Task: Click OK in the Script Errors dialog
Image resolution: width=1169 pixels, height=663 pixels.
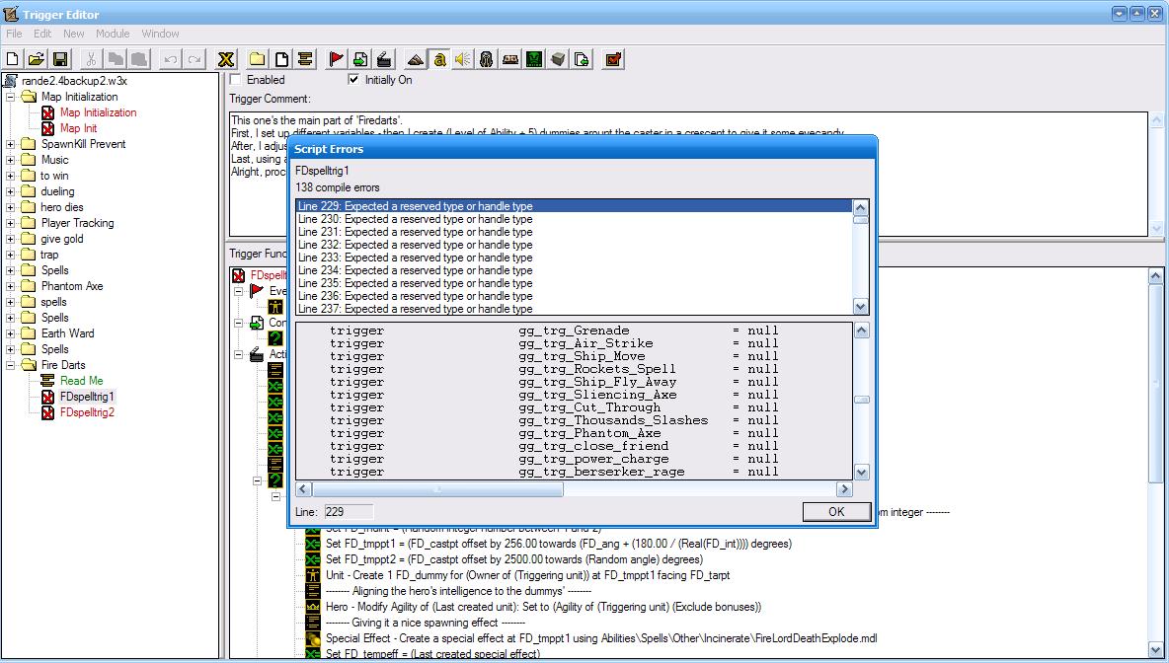Action: coord(836,512)
